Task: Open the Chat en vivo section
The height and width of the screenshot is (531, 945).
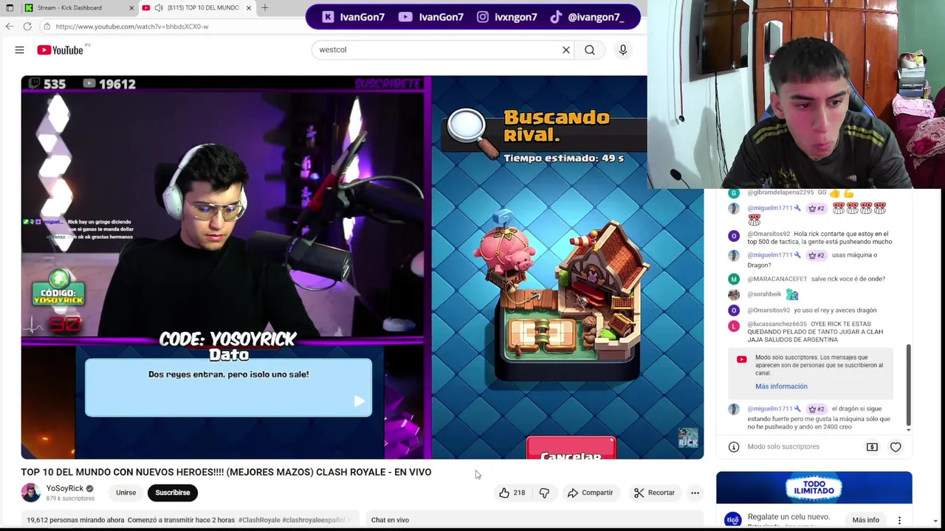Action: 390,520
